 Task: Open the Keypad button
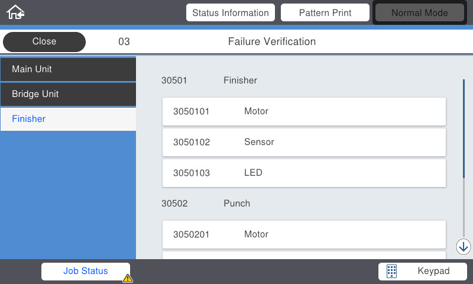click(x=423, y=272)
